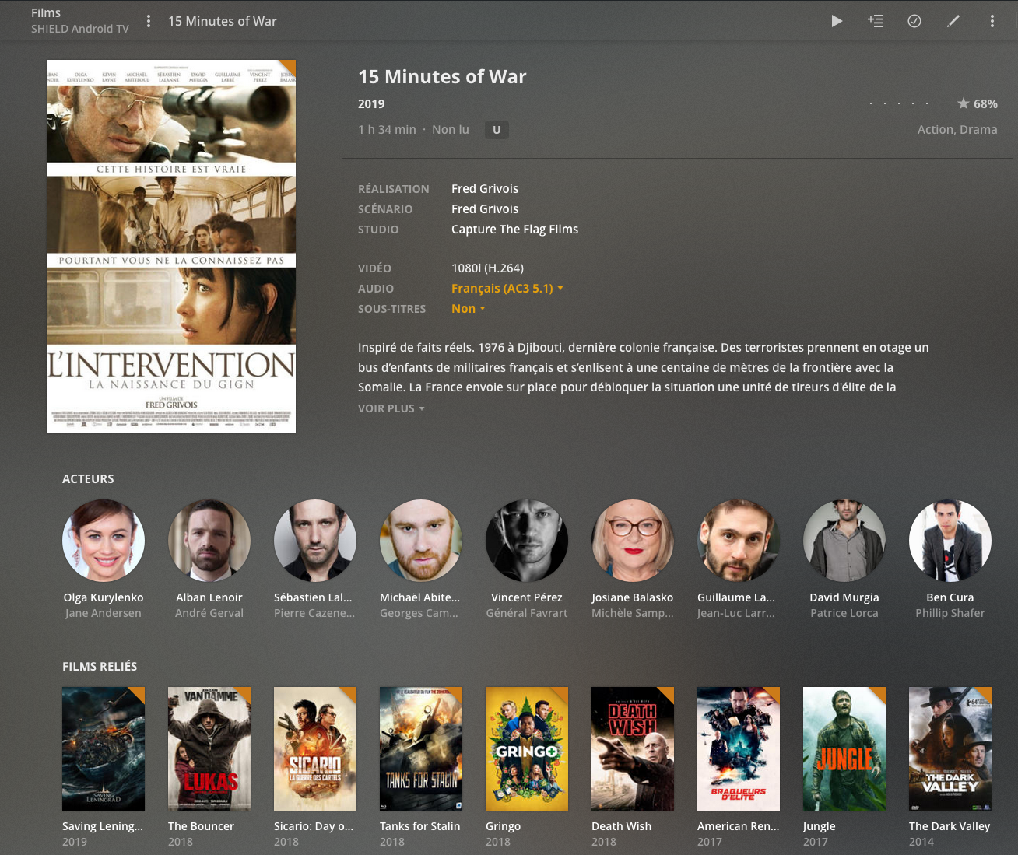This screenshot has height=855, width=1018.
Task: Open American Renegades poster
Action: [739, 748]
